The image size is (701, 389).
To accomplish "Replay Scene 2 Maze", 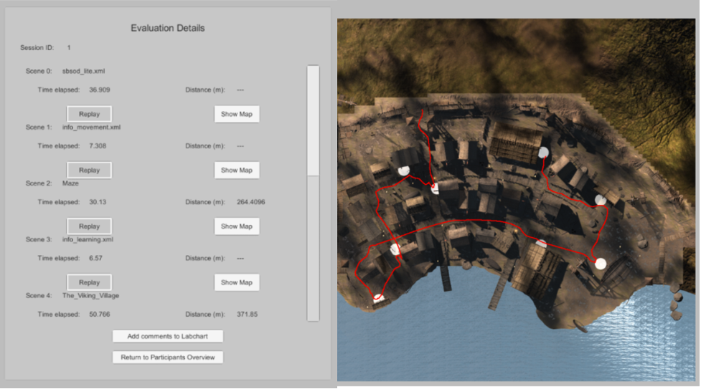I will 90,226.
